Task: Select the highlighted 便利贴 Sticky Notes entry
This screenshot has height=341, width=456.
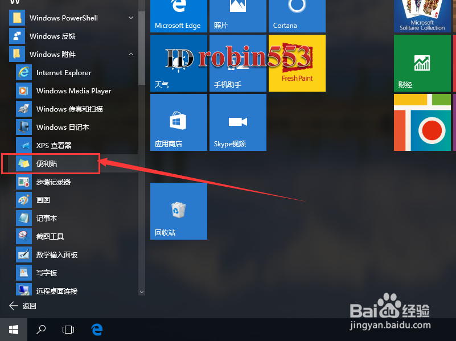Action: pyautogui.click(x=51, y=163)
